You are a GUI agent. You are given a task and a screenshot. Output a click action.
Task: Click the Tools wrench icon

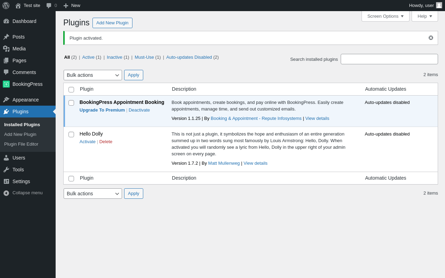[x=6, y=170]
